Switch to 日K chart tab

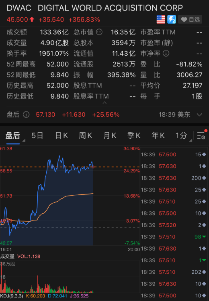tap(61, 135)
